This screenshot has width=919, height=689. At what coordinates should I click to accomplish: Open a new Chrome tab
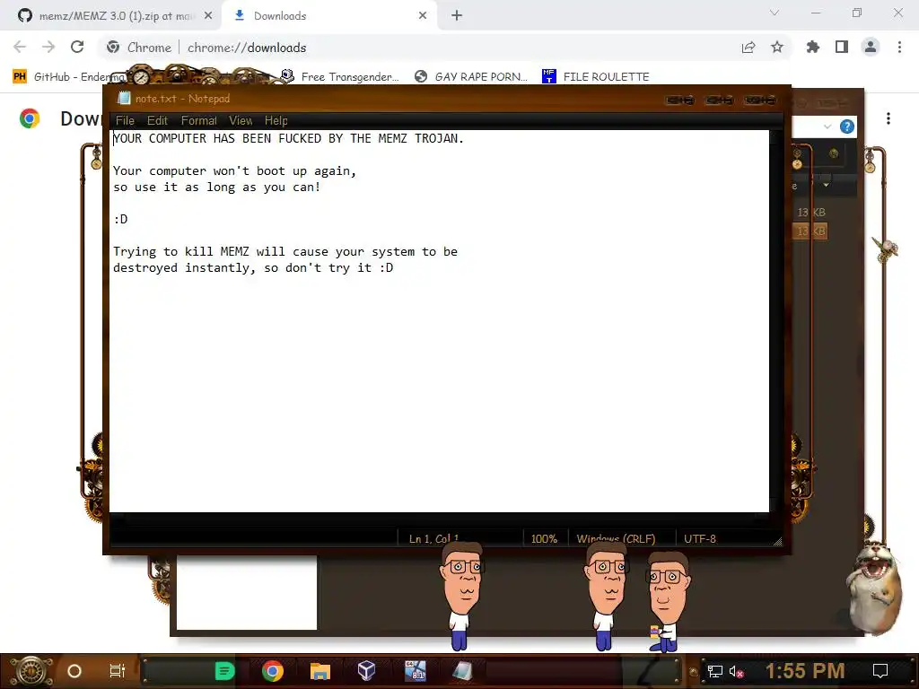(457, 16)
